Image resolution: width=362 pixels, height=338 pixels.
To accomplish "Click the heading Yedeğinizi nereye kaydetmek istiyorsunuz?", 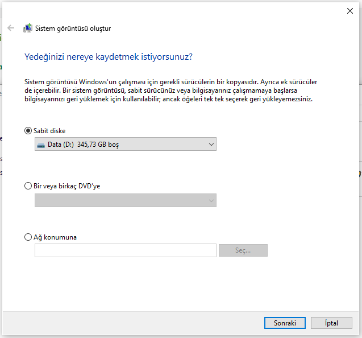I will 109,57.
